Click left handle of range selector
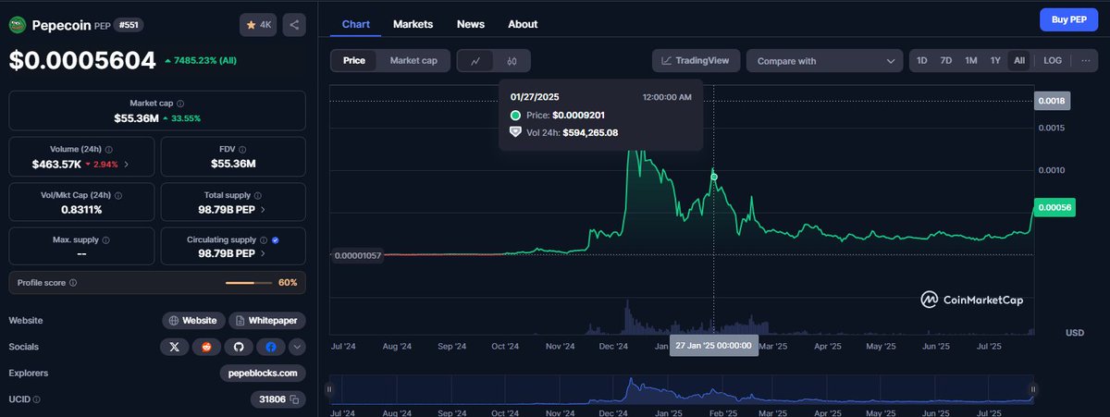The height and width of the screenshot is (417, 1110). [x=328, y=389]
